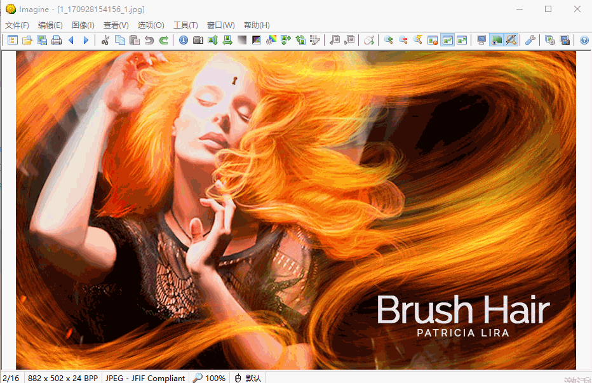Toggle the green layers eye view button
Screen dimensions: 592x383
(496, 40)
